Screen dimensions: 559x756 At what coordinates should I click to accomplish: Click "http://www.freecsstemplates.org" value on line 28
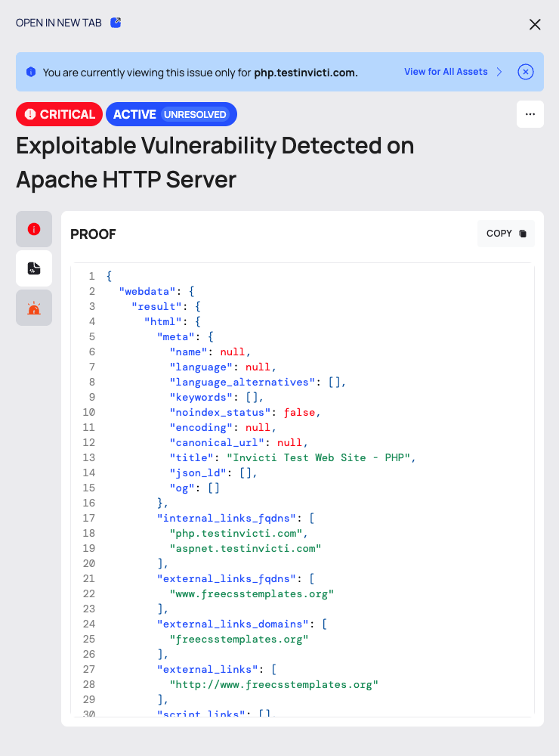pyautogui.click(x=273, y=685)
